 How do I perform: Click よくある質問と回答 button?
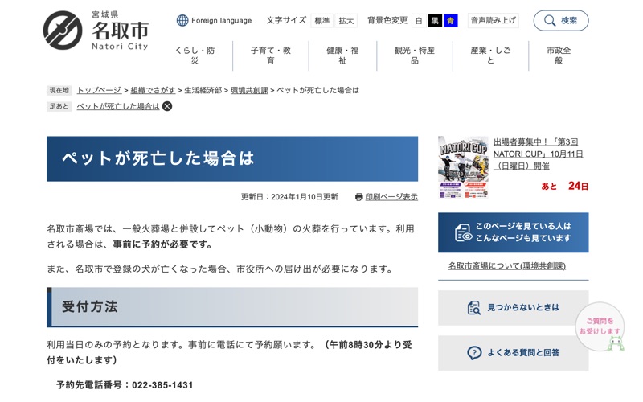coord(513,353)
